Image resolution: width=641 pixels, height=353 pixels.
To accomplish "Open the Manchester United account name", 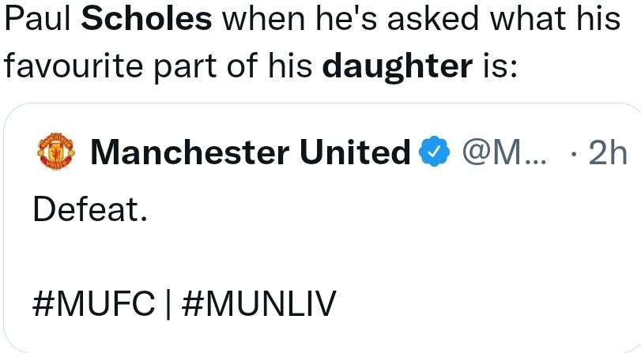I will (x=251, y=152).
